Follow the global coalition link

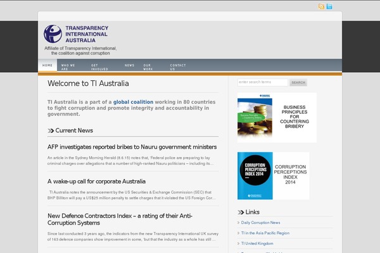tap(133, 102)
